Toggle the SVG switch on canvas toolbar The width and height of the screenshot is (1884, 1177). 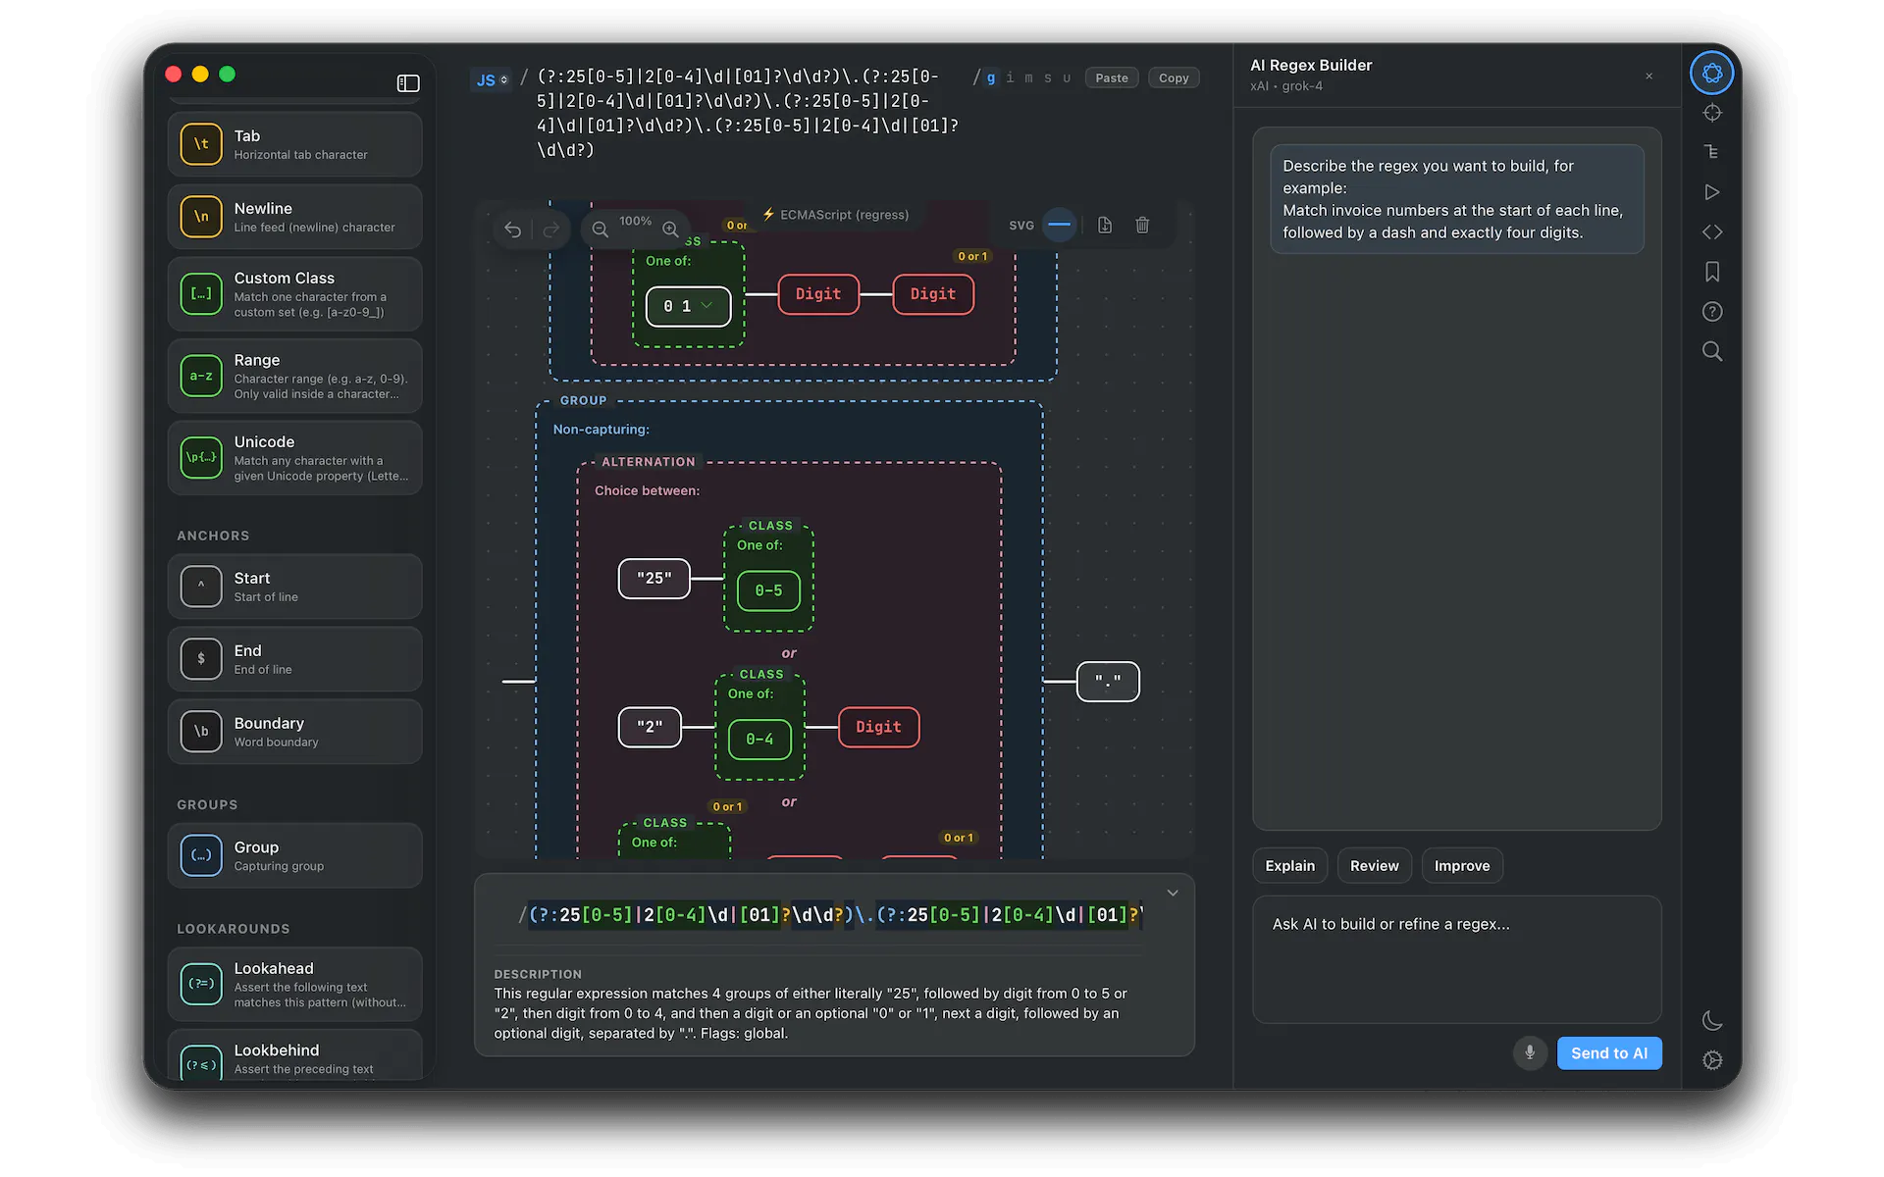point(1059,225)
